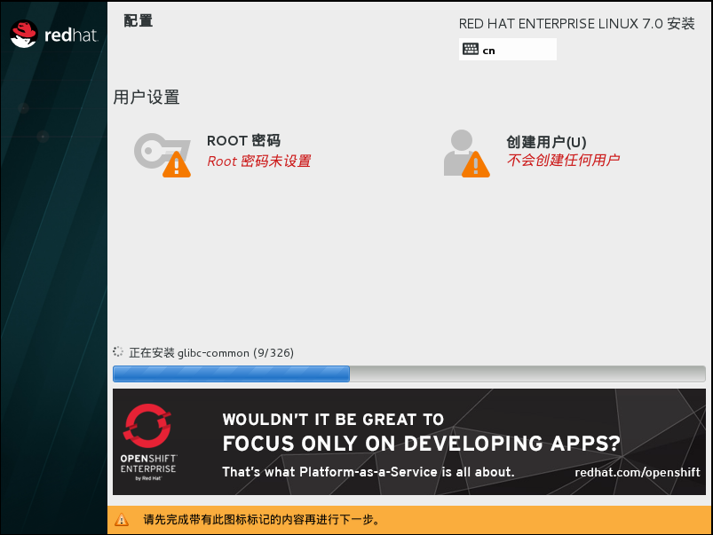Click the OpenShift advertisement banner
Screen dimensions: 713x535
coord(408,441)
